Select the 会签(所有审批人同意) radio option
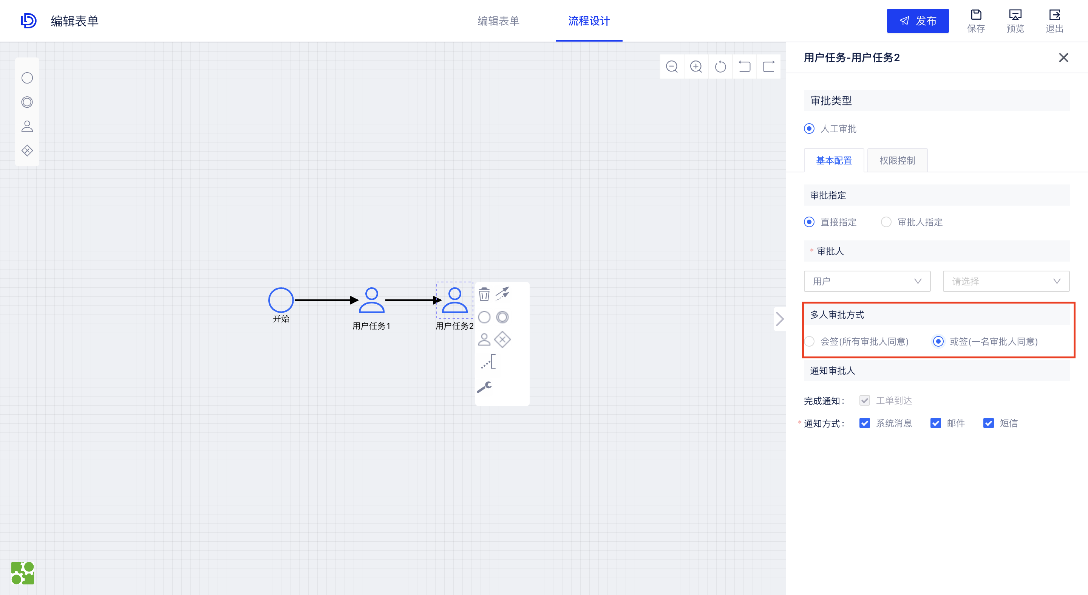 (810, 341)
